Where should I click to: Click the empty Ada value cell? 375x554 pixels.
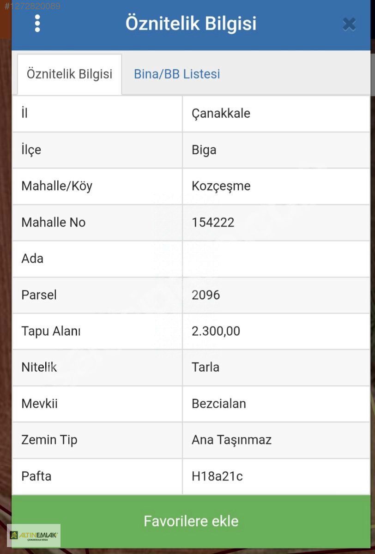pos(276,259)
